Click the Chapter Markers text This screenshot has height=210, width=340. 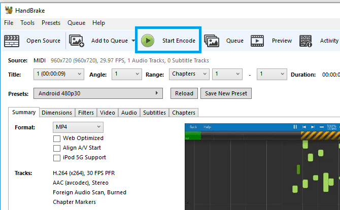pos(75,202)
